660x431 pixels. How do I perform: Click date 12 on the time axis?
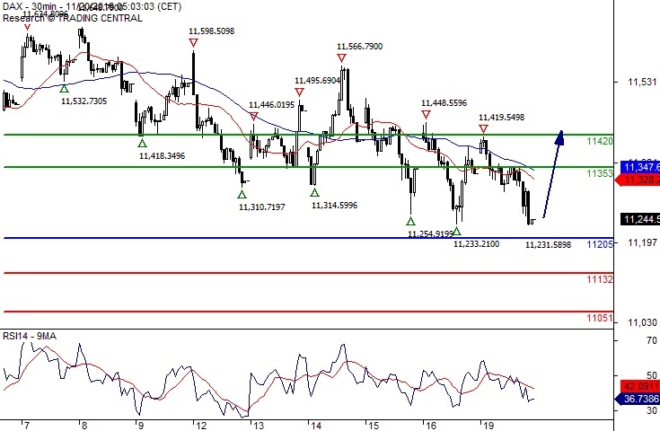pos(201,426)
